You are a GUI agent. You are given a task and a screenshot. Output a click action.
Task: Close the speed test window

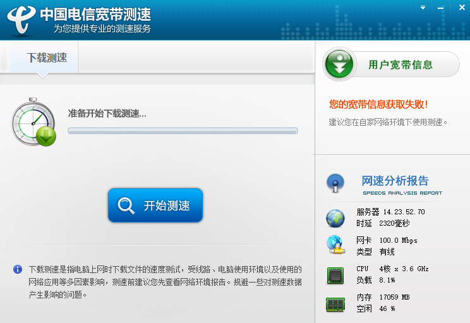[x=462, y=8]
